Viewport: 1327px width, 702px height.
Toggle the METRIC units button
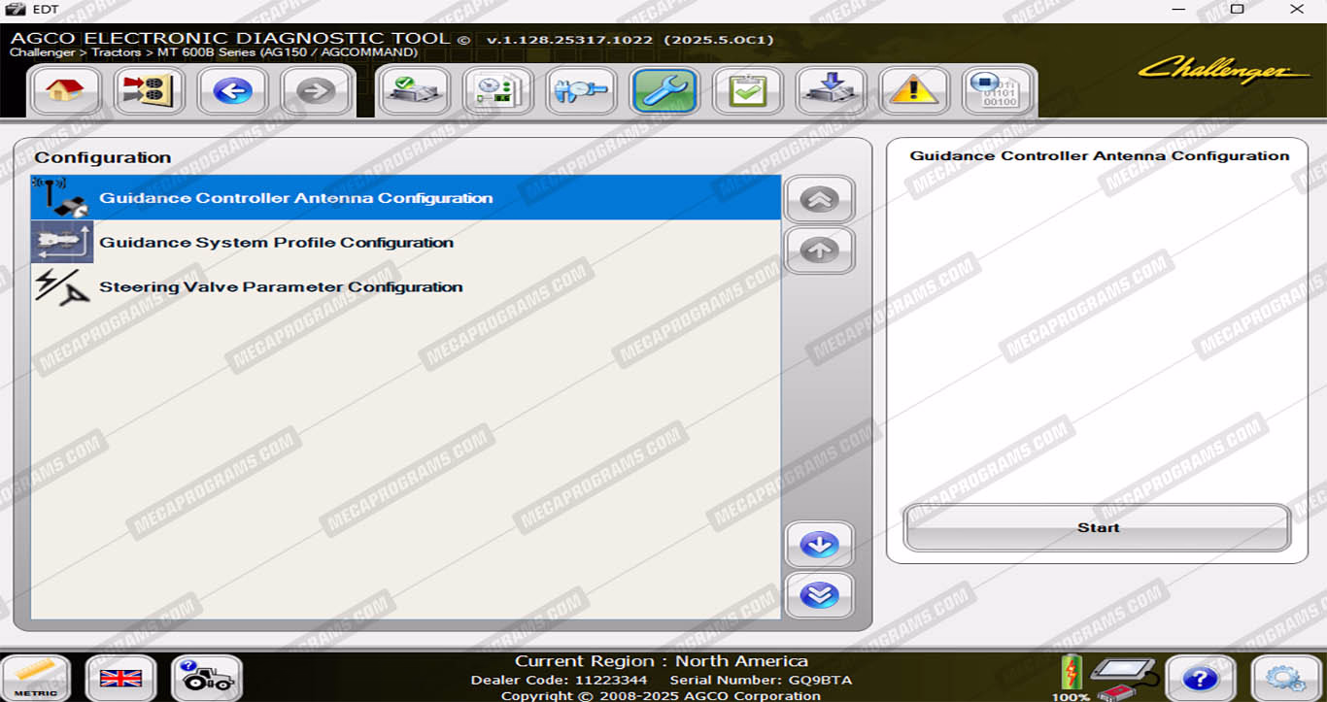pyautogui.click(x=37, y=678)
